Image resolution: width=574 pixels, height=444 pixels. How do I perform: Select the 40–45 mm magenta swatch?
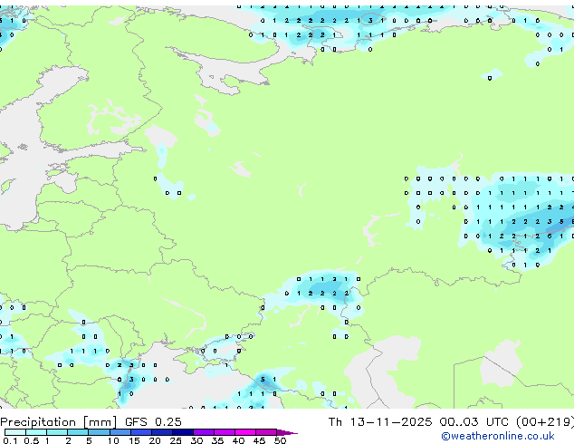[245, 432]
